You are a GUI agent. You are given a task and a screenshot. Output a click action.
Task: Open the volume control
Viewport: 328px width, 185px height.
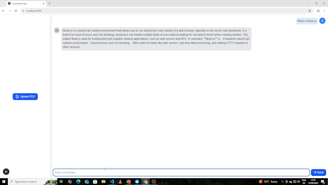click(x=299, y=182)
